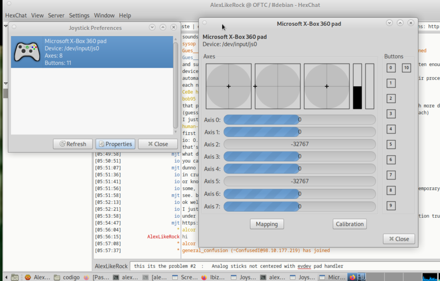Click button 0 indicator in Buttons panel
This screenshot has width=440, height=281.
(391, 68)
